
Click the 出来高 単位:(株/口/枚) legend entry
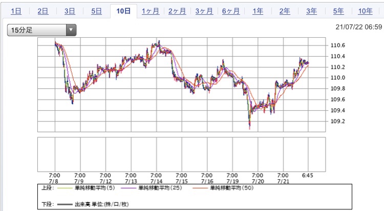pos(101,204)
